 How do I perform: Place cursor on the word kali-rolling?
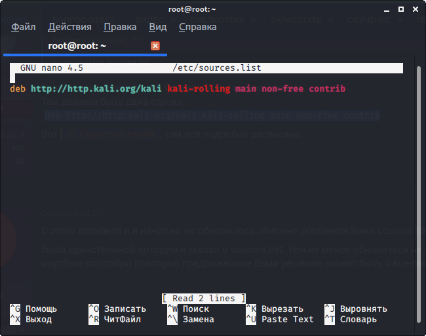(198, 88)
